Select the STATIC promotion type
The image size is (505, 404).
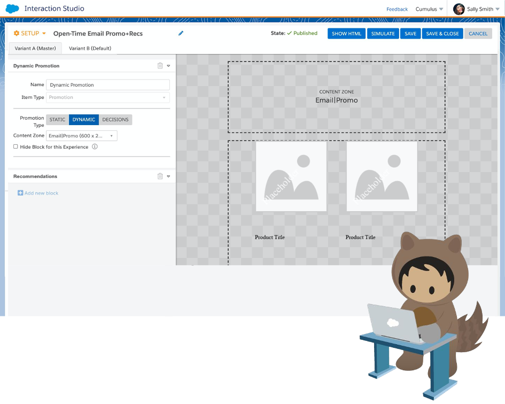(57, 119)
